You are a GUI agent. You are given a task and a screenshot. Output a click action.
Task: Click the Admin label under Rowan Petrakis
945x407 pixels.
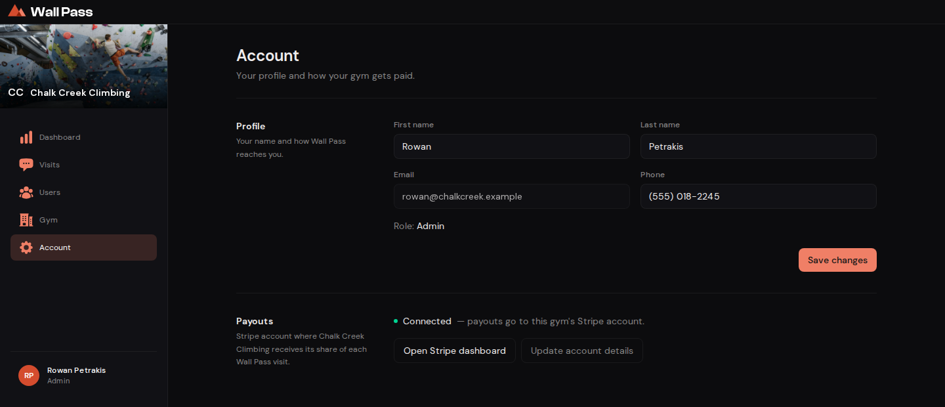pos(58,381)
